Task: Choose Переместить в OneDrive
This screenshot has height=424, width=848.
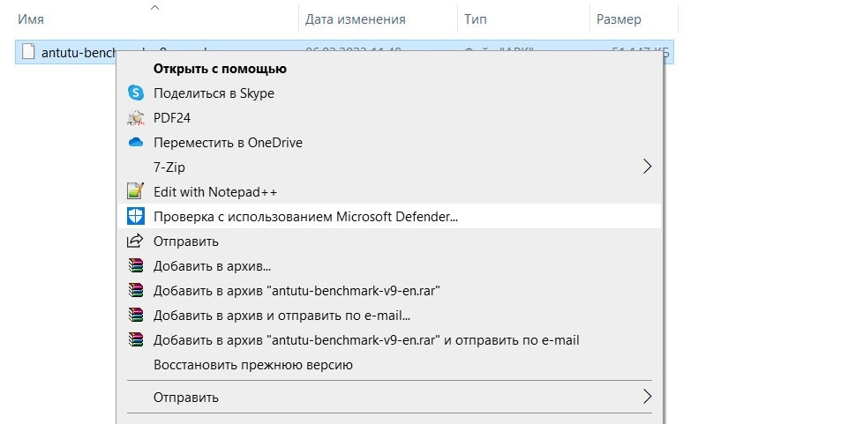Action: (x=228, y=142)
